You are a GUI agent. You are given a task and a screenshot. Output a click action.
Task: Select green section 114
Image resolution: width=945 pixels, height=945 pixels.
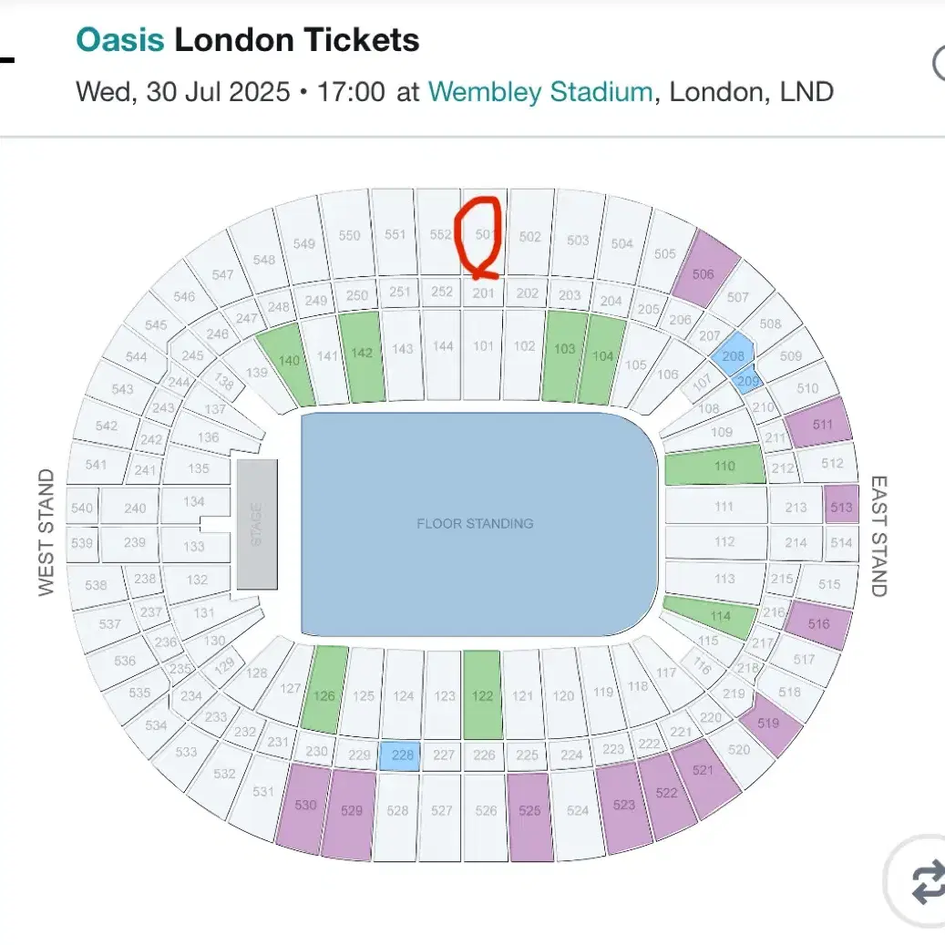[711, 617]
